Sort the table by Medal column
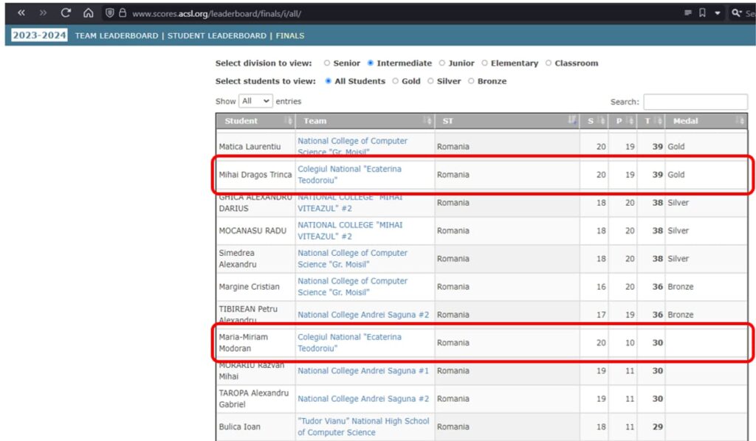 [705, 121]
